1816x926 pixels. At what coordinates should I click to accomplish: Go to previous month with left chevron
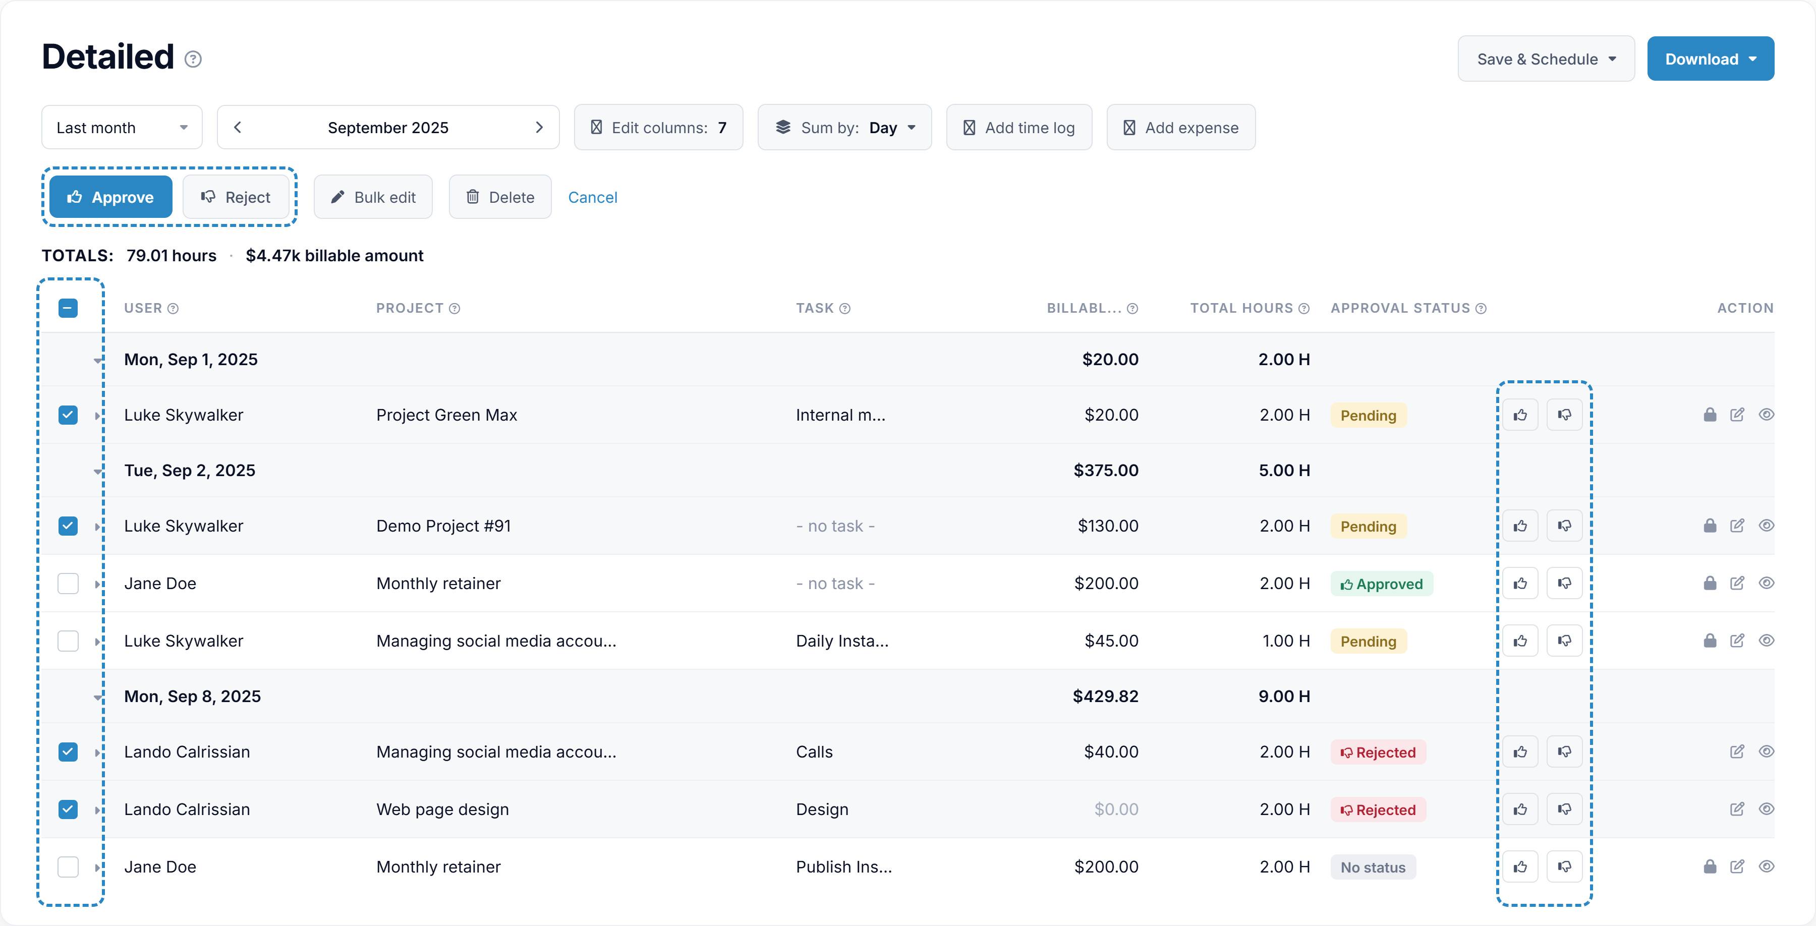[x=238, y=128]
